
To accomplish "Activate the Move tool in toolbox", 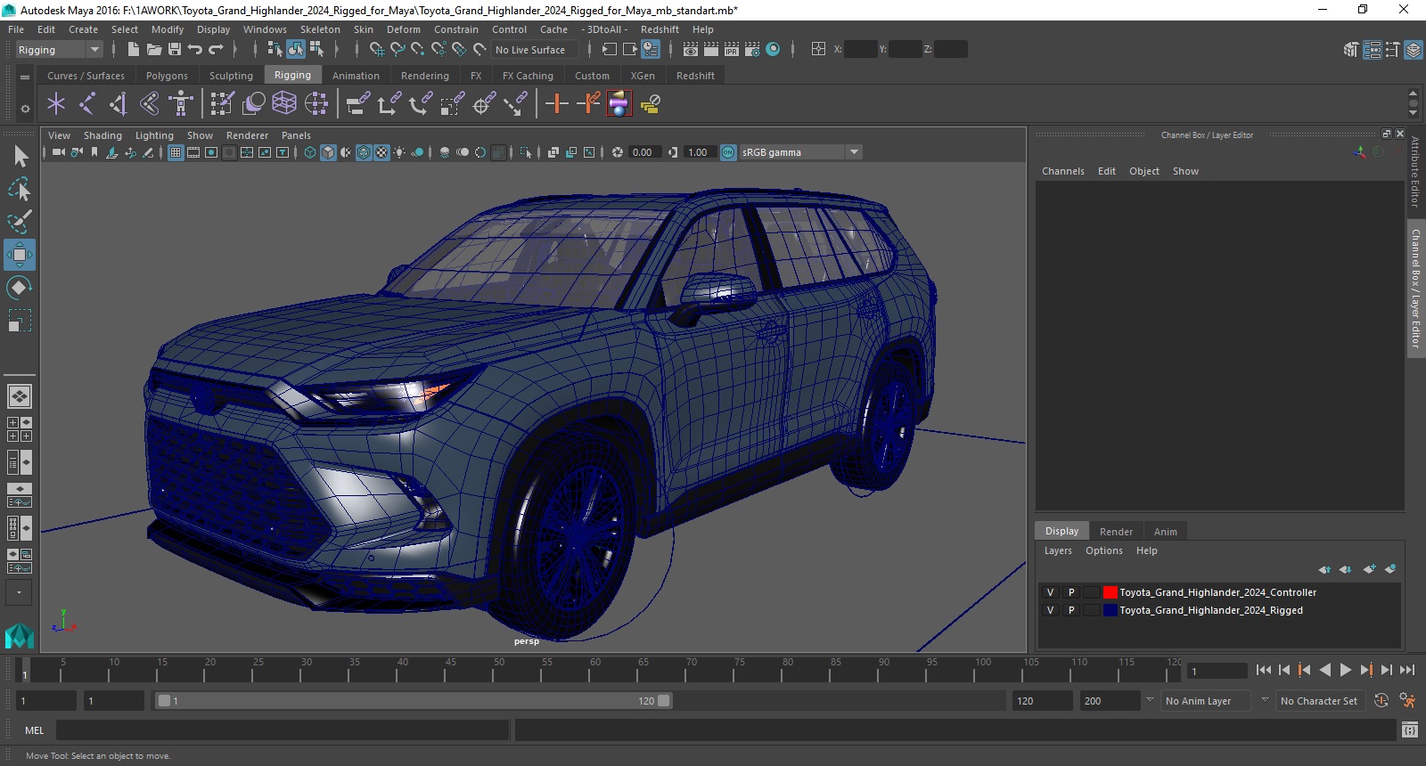I will 20,255.
